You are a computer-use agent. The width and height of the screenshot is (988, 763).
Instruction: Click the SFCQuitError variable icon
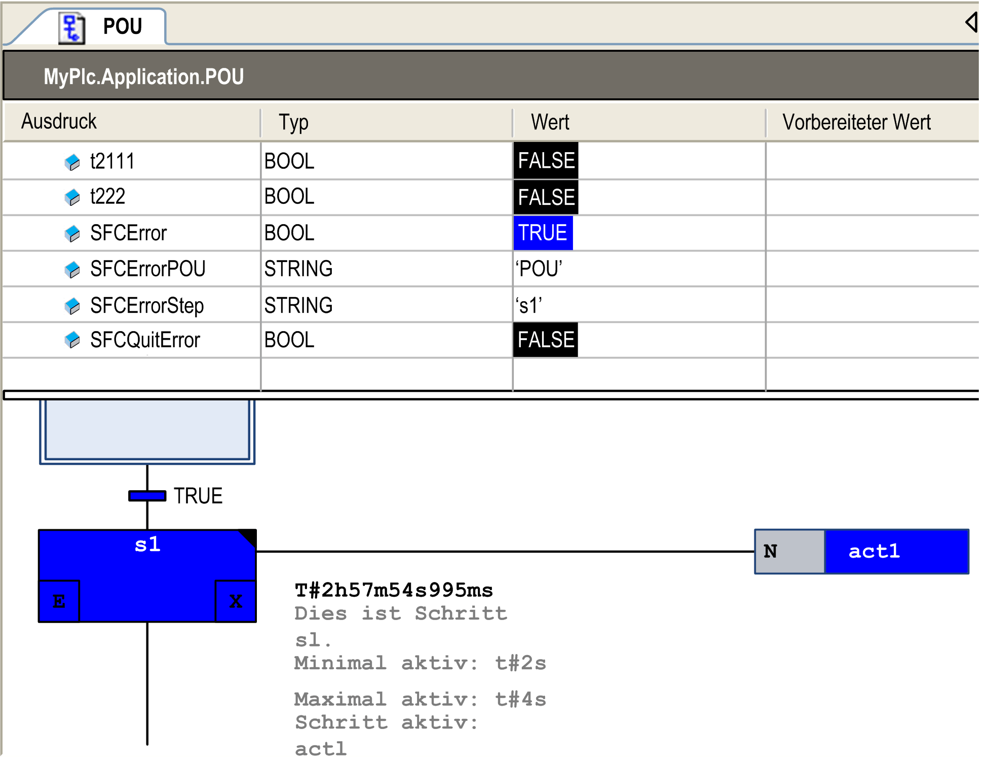click(72, 340)
